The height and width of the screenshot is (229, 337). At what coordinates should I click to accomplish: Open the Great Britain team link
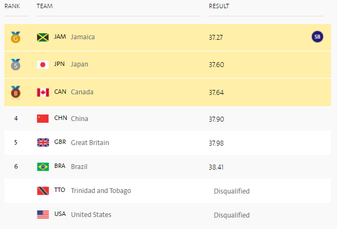(x=90, y=143)
